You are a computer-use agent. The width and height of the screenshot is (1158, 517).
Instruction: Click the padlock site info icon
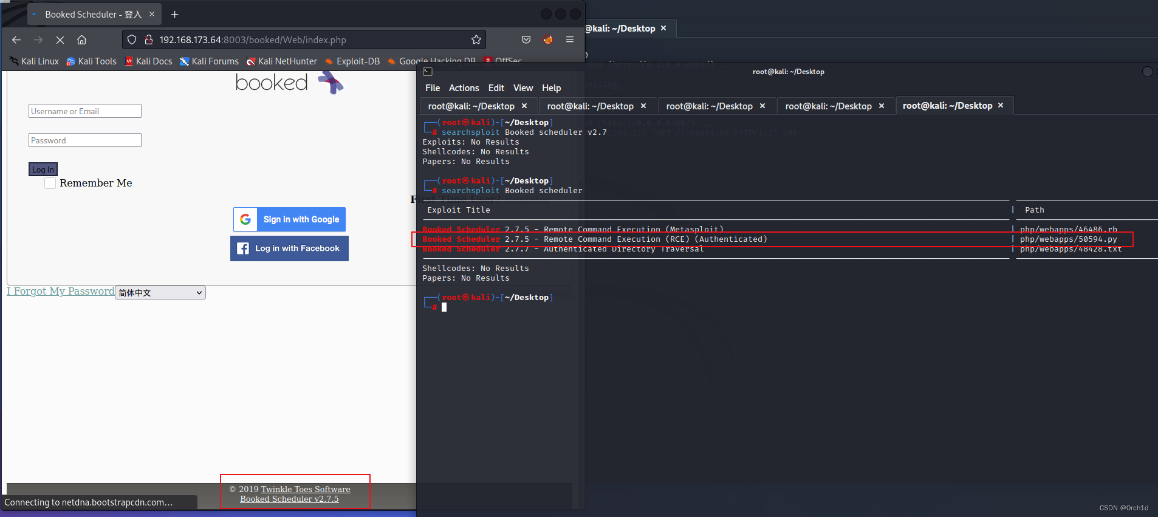point(148,39)
